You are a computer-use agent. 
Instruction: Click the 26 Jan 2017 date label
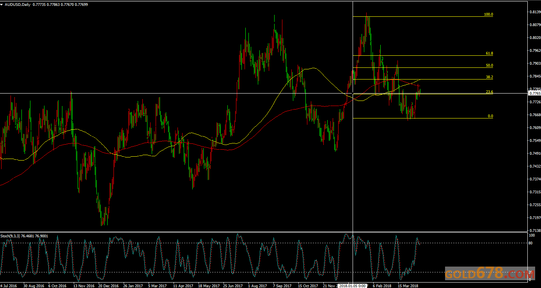(x=133, y=286)
